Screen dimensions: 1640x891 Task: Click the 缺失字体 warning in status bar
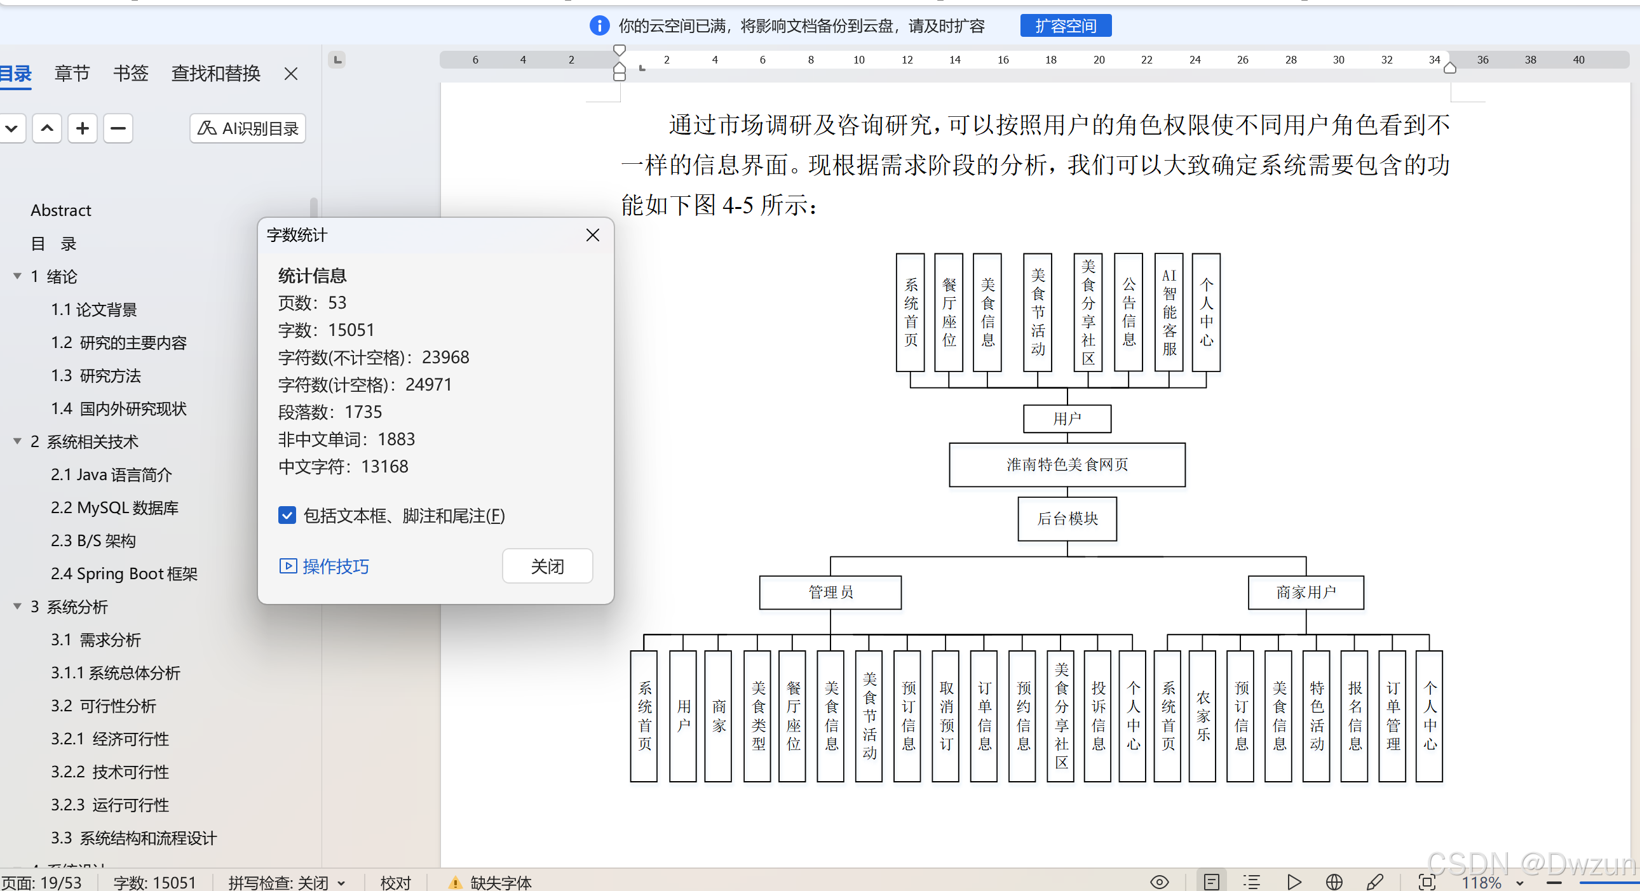tap(490, 882)
